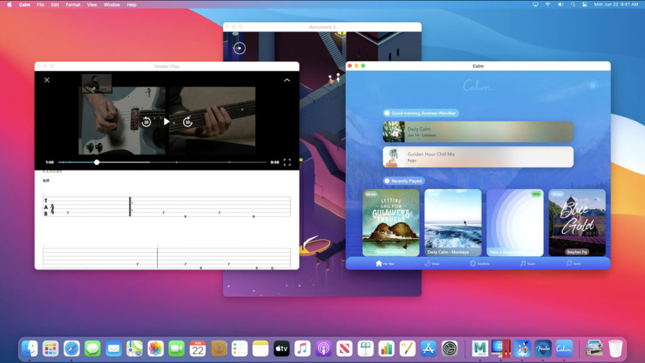The image size is (645, 363).
Task: Open Music from the Dock
Action: coord(302,349)
